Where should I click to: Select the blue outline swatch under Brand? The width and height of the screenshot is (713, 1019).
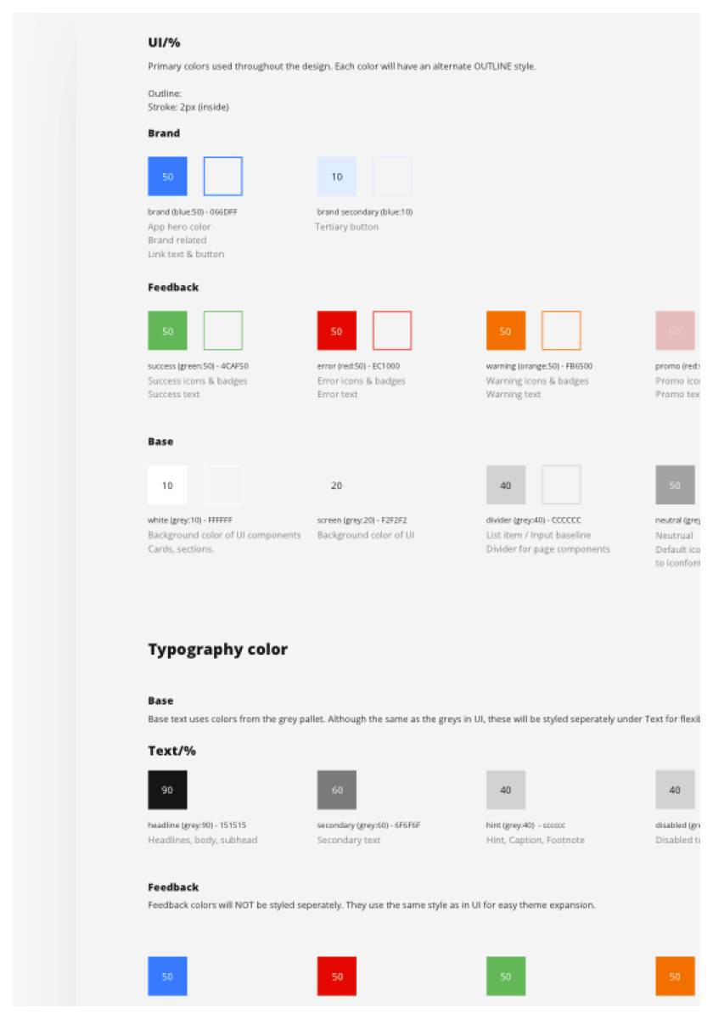(222, 177)
